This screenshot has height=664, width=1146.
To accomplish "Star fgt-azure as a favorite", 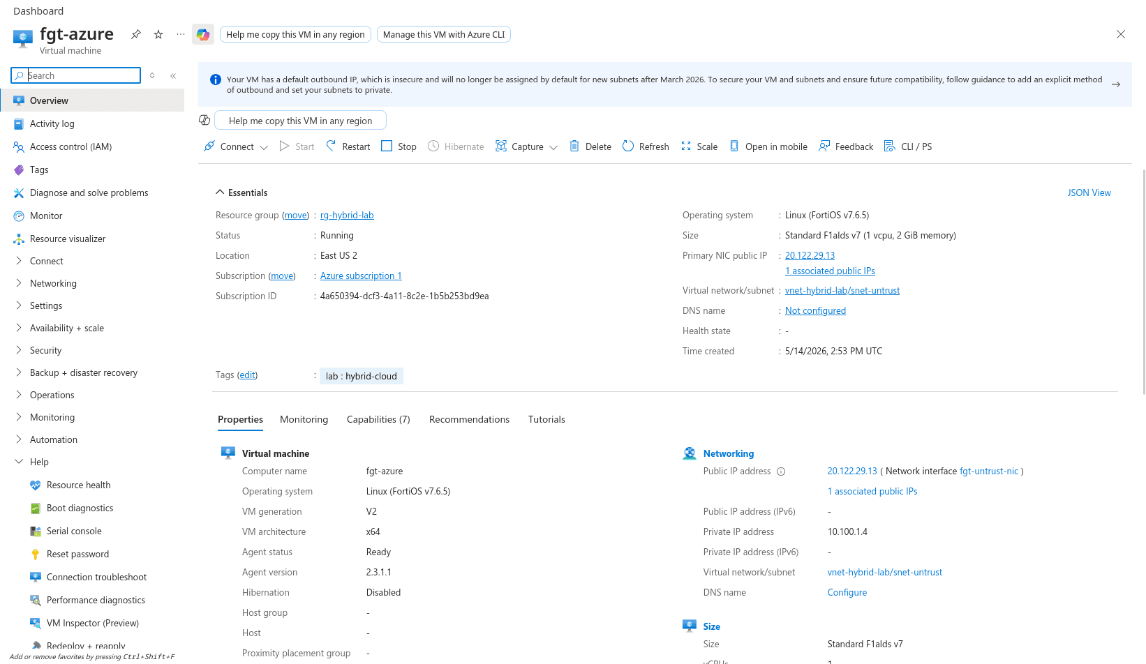I will (158, 34).
